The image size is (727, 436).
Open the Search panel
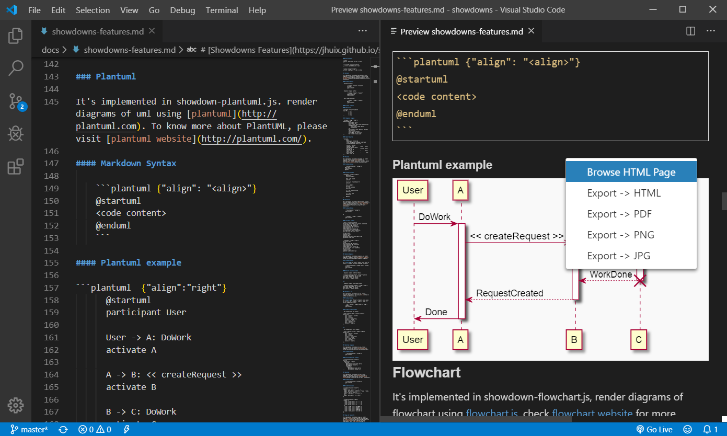(15, 68)
